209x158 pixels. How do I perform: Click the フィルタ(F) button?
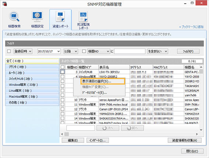click(x=188, y=51)
